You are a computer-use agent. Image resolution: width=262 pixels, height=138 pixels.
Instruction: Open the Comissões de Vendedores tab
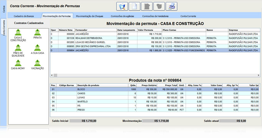tap(156, 16)
